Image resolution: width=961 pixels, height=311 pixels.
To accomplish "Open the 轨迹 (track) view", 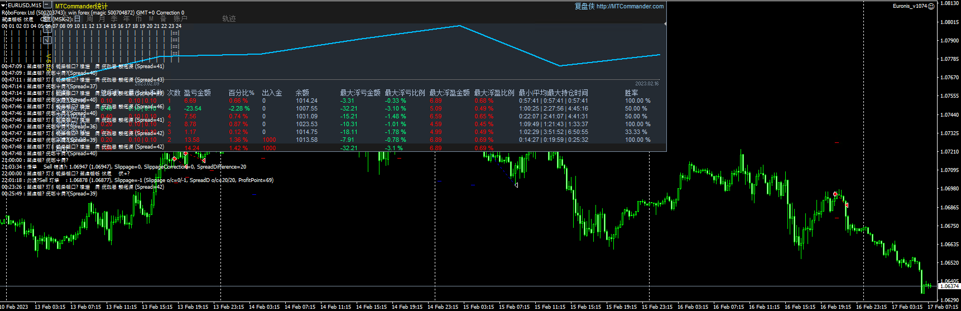I will (229, 19).
